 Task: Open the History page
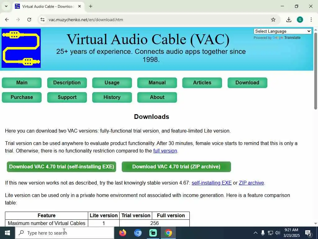[x=112, y=97]
